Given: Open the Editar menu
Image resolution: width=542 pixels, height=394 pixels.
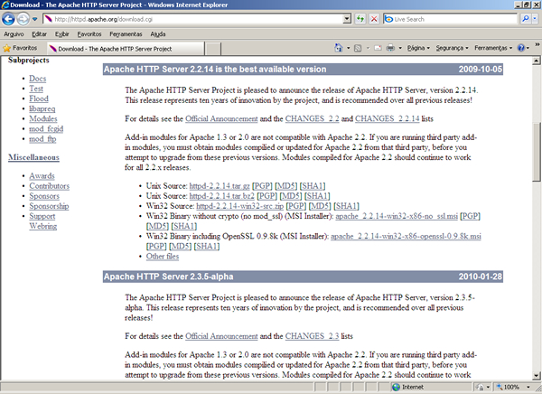Looking at the screenshot, I should pyautogui.click(x=39, y=34).
